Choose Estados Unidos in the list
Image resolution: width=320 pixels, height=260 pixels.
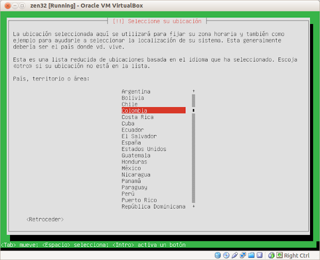tap(153, 149)
